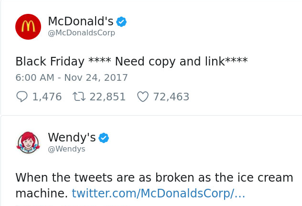
Task: Click the 72,463 likes count
Action: [x=171, y=97]
